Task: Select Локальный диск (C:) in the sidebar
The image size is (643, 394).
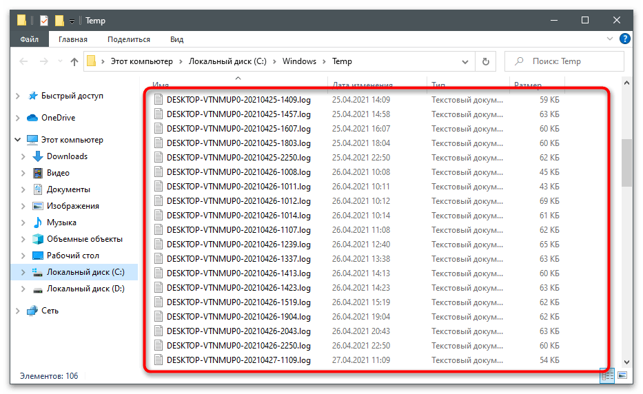Action: [85, 272]
